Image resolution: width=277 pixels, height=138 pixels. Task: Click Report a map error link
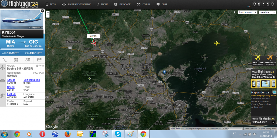[x=267, y=129]
